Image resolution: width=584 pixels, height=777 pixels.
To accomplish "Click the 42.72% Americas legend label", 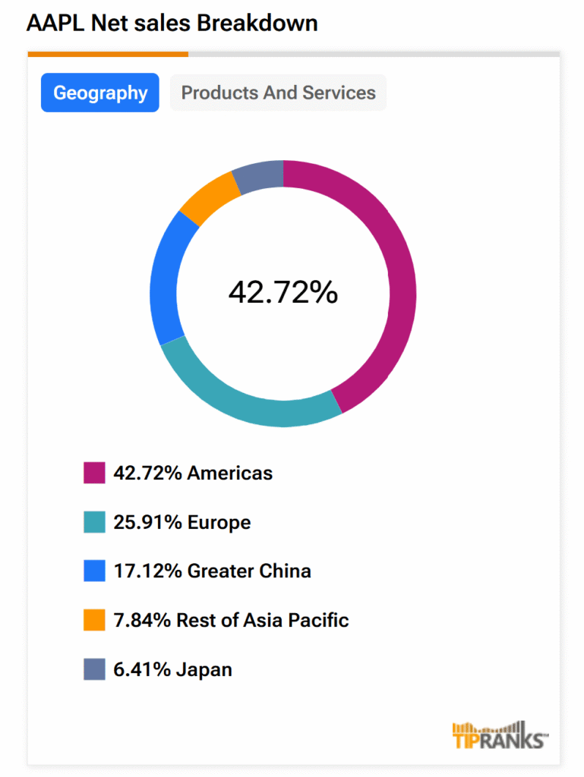I will 193,473.
